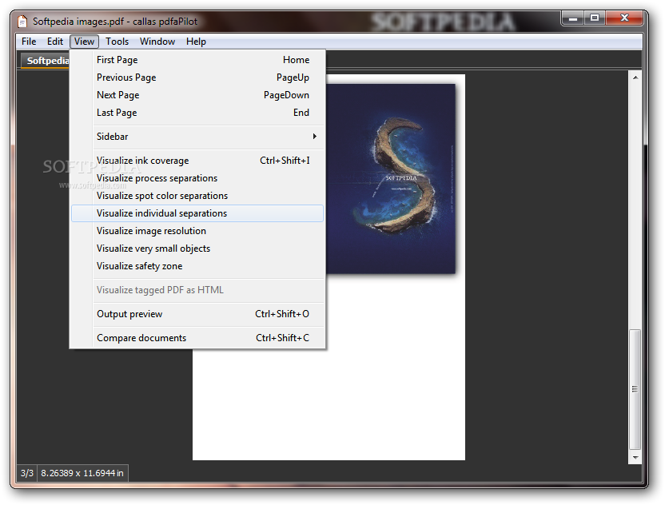This screenshot has height=505, width=665.
Task: Open the Help menu
Action: (196, 42)
